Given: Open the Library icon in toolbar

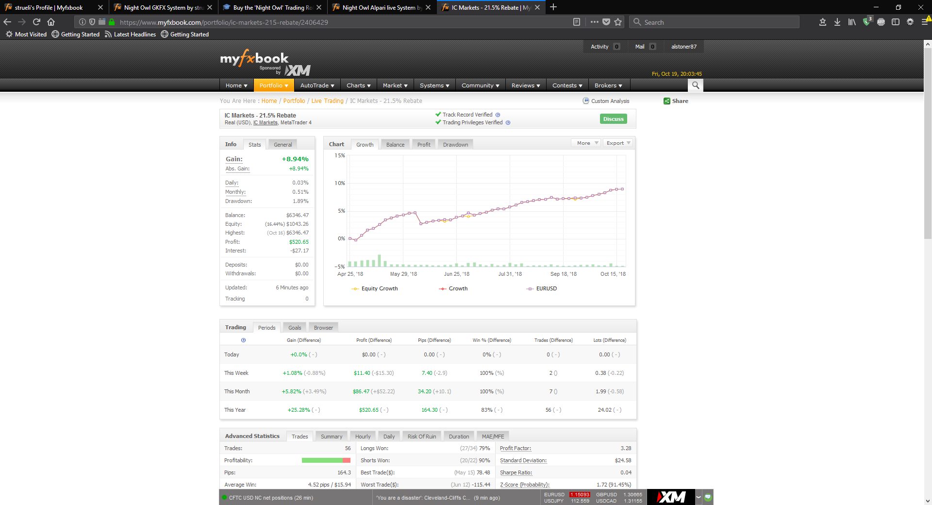Looking at the screenshot, I should click(852, 22).
